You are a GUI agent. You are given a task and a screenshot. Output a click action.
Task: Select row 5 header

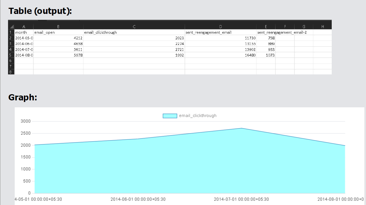point(11,55)
